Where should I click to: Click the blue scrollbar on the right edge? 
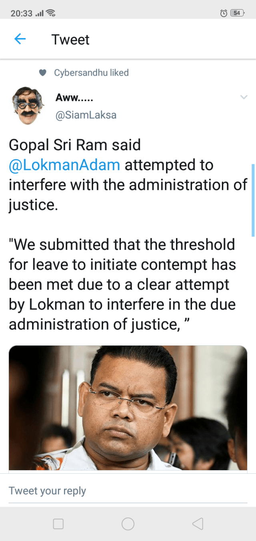(x=253, y=199)
